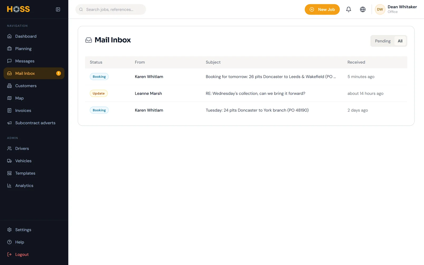
Task: Click the HOSS logo
Action: click(x=18, y=9)
